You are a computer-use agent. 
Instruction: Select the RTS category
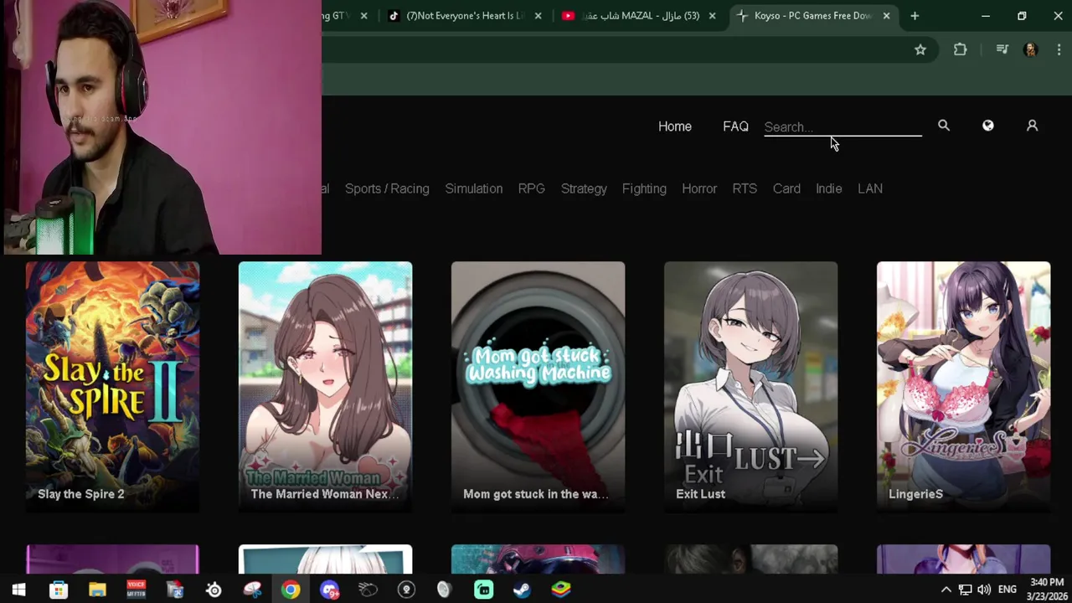coord(745,188)
